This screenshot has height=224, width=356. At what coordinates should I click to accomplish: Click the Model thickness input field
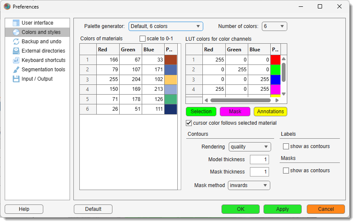point(259,160)
